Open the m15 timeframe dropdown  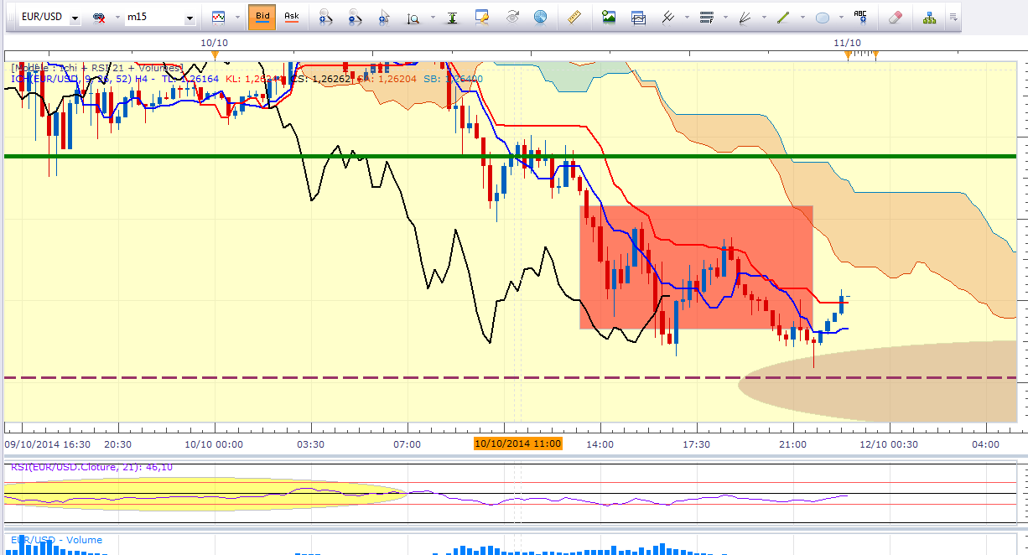coord(190,18)
